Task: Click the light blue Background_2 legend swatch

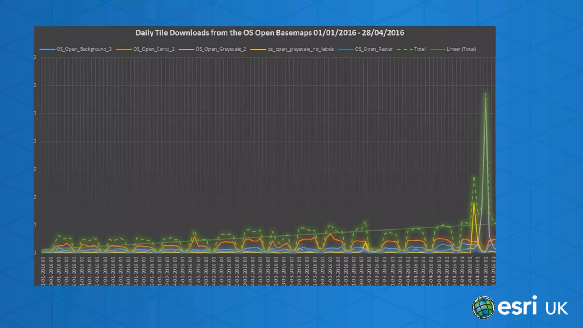Action: pyautogui.click(x=47, y=49)
